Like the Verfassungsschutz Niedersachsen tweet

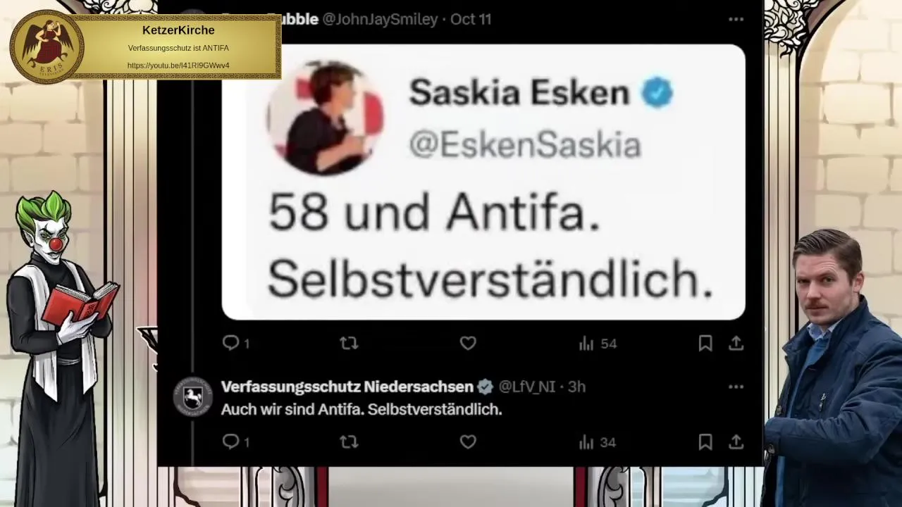(468, 442)
